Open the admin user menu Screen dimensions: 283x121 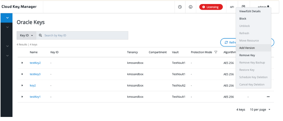point(263,7)
